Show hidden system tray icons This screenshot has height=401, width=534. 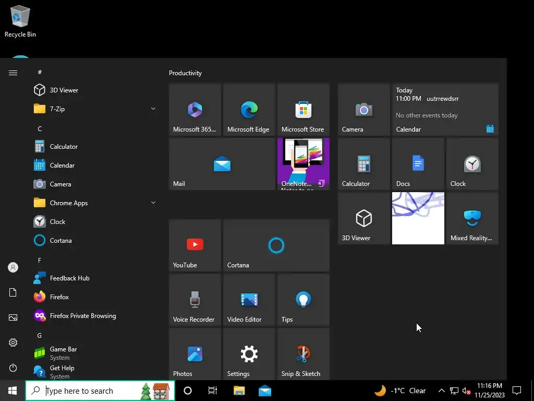[441, 391]
